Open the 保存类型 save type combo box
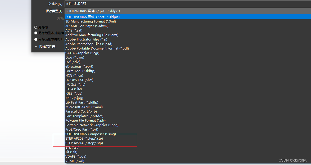This screenshot has height=165, width=311. [188, 11]
